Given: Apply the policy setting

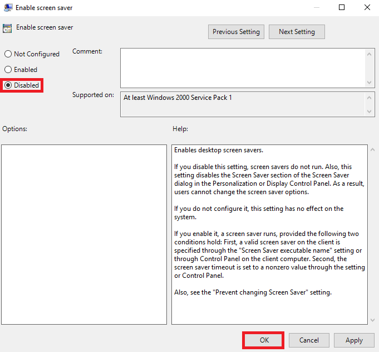Looking at the screenshot, I should [354, 340].
